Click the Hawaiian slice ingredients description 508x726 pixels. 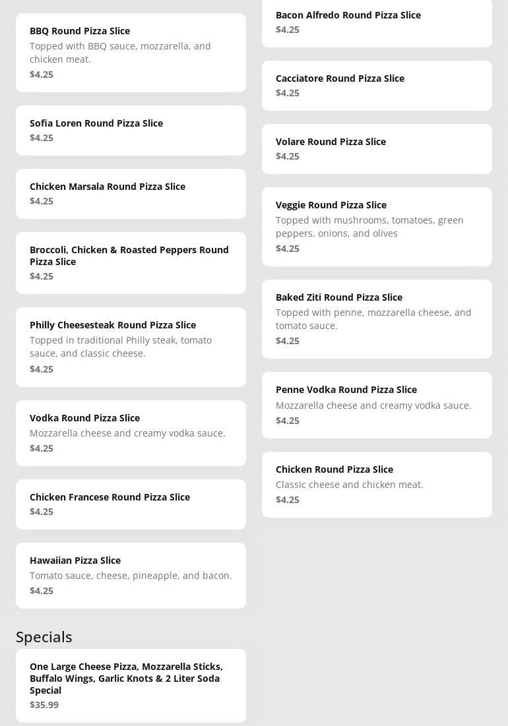[131, 576]
